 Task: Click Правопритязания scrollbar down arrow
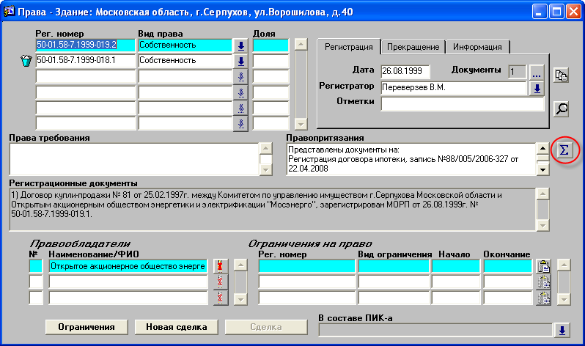point(542,170)
